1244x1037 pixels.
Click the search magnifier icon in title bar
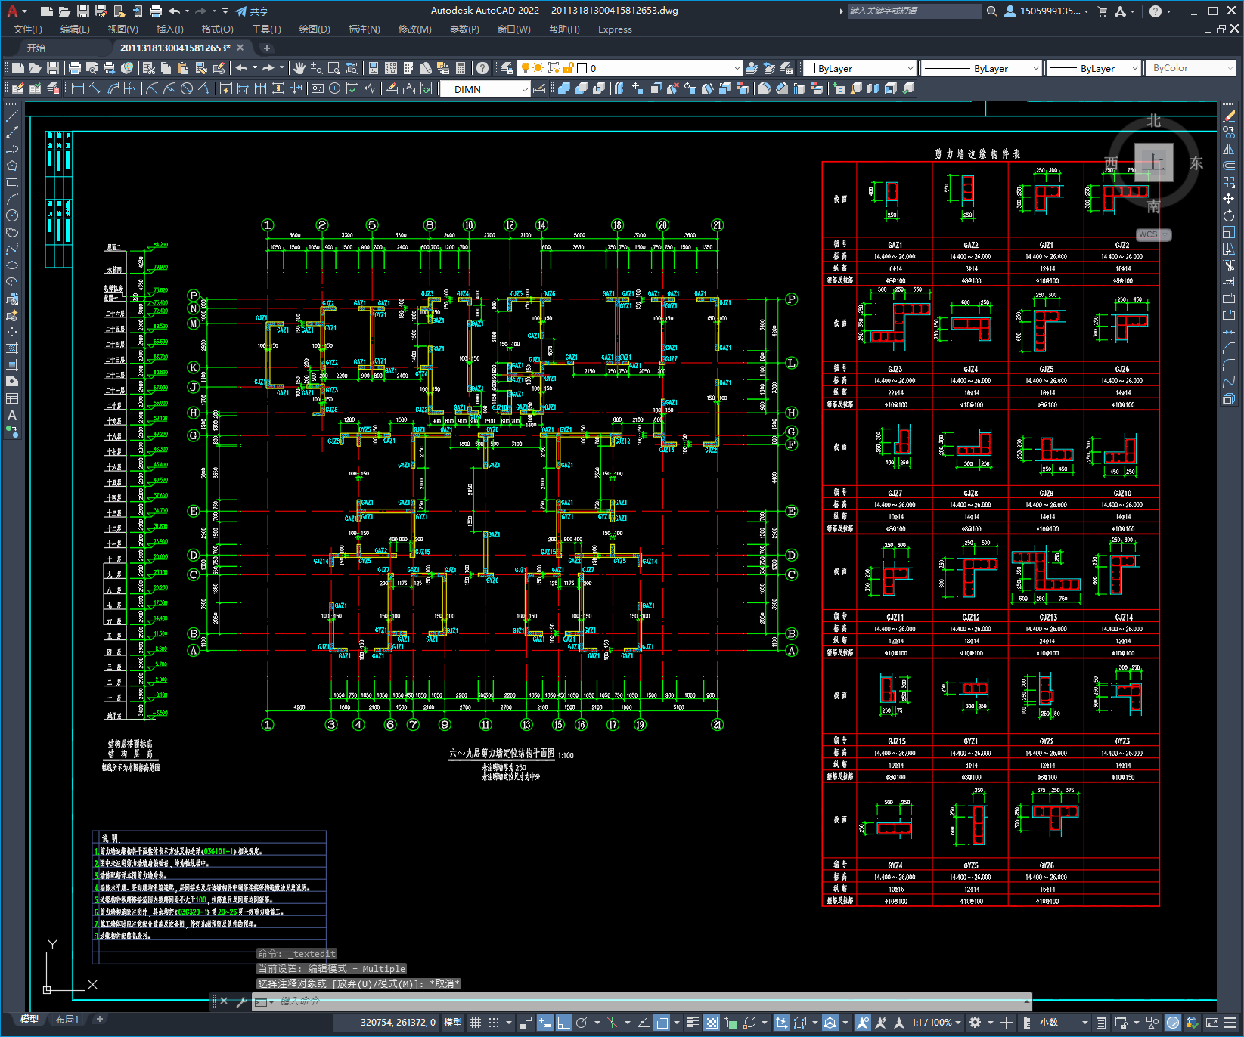[991, 11]
